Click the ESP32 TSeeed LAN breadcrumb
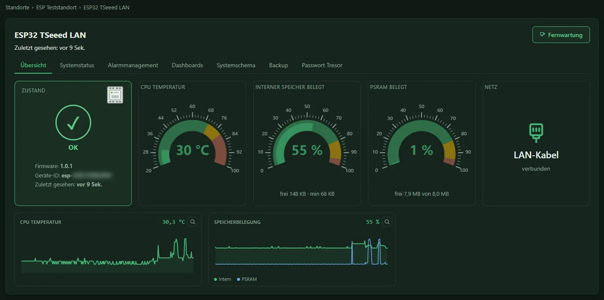Viewport: 604px width, 300px height. pos(107,8)
